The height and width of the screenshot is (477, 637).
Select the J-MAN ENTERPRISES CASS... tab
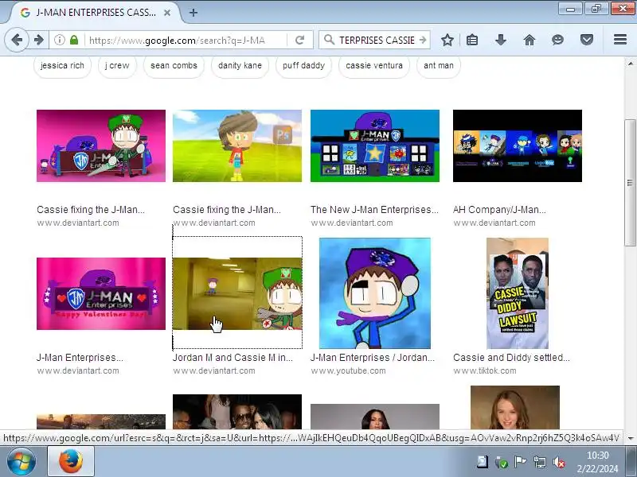[95, 13]
